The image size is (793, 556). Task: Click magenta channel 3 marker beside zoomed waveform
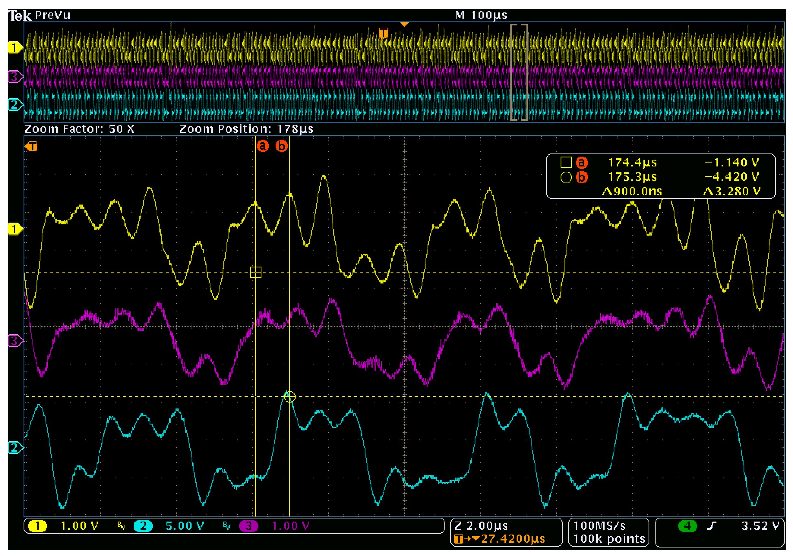tap(15, 341)
